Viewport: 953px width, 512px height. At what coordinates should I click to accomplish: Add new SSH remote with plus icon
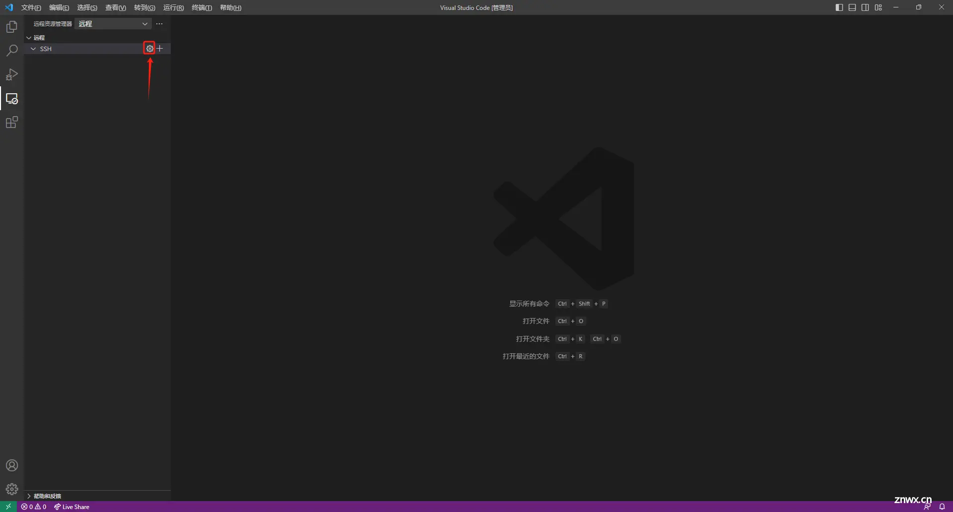pos(160,49)
